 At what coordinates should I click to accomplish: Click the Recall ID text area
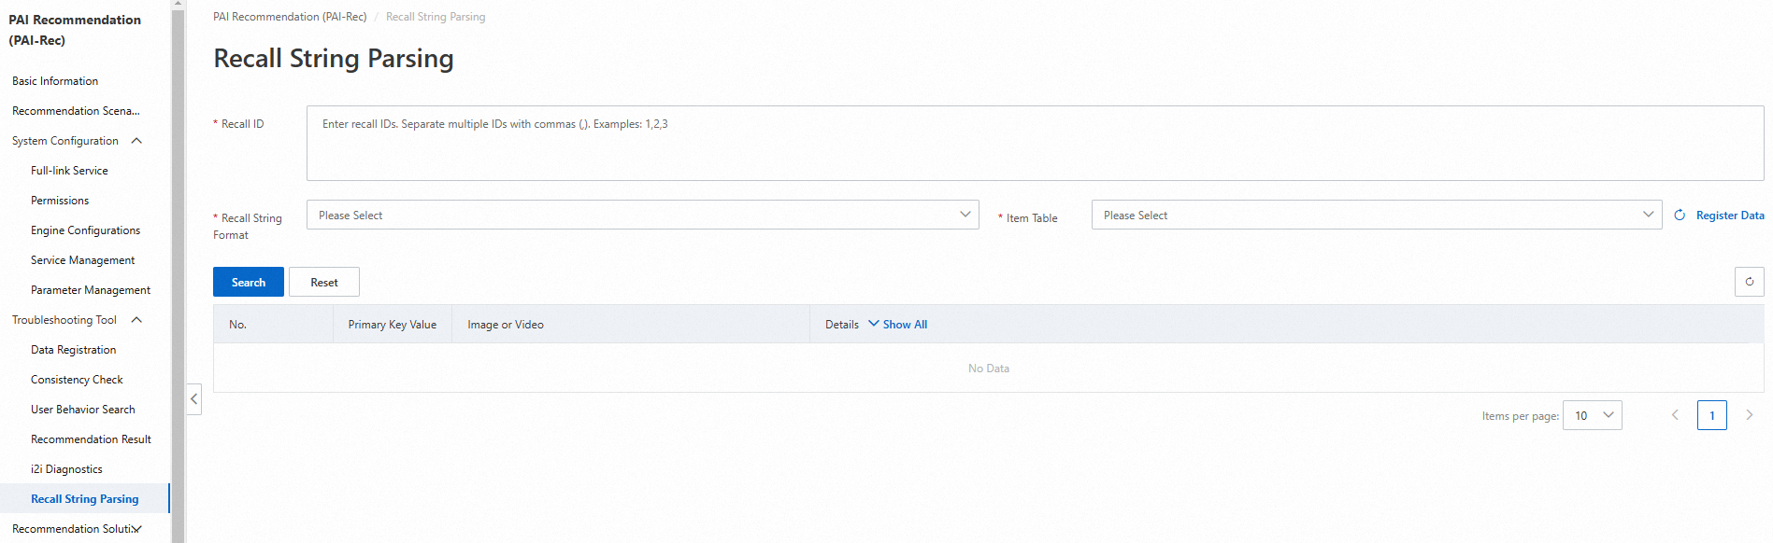[x=1035, y=143]
